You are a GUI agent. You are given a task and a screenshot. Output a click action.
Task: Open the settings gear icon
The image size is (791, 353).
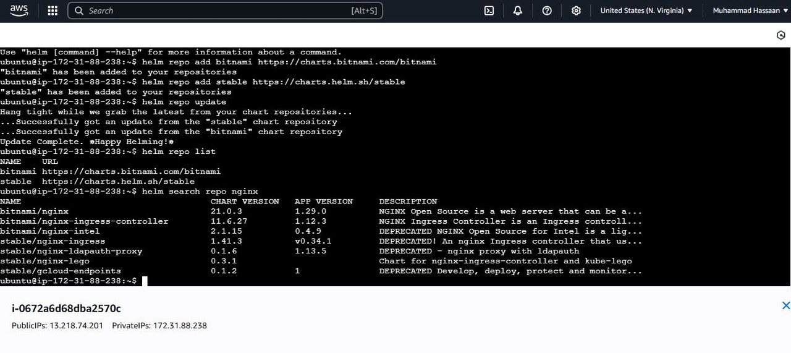(576, 11)
